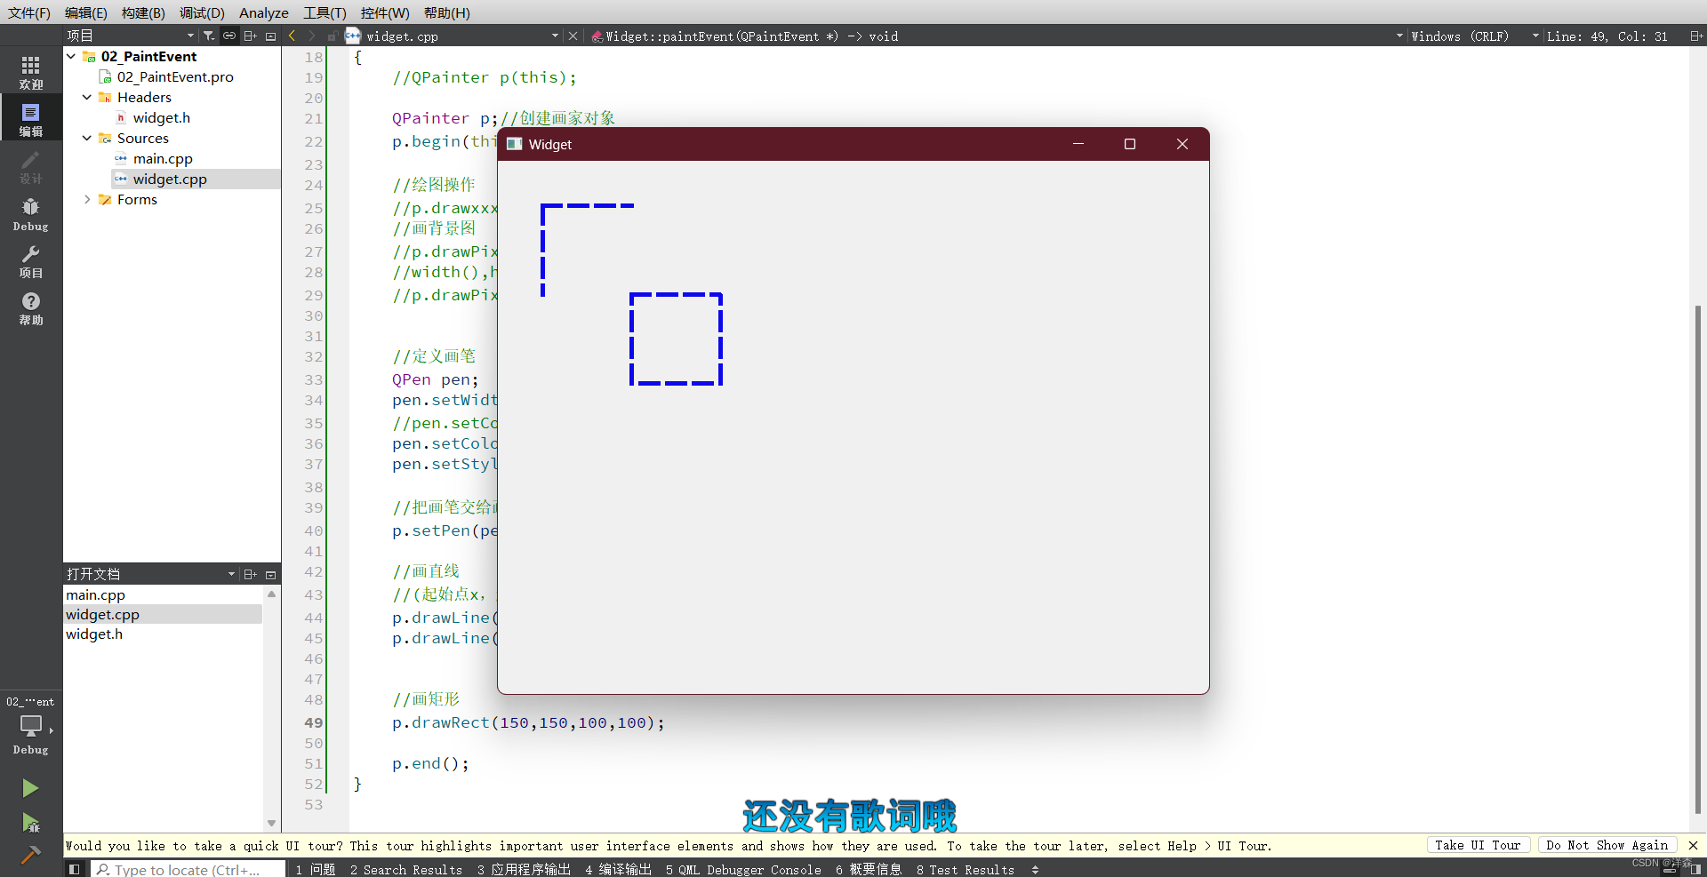
Task: Open the project tree filter icon
Action: click(208, 36)
